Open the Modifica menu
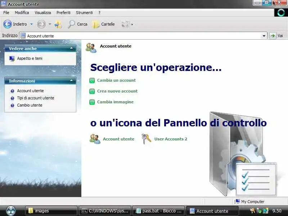The image size is (288, 216). click(22, 13)
